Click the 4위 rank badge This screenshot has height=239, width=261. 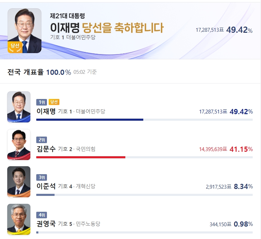(42, 215)
